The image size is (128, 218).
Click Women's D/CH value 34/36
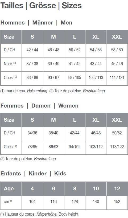pyautogui.click(x=32, y=133)
